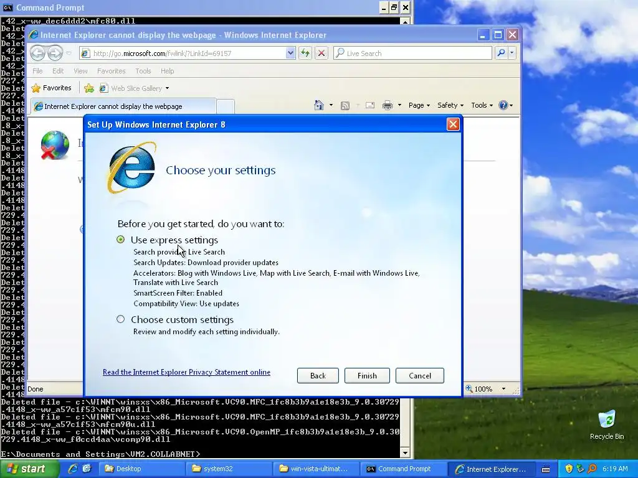Viewport: 638px width, 478px height.
Task: Click Add to Favorites Bar icon
Action: (x=88, y=88)
